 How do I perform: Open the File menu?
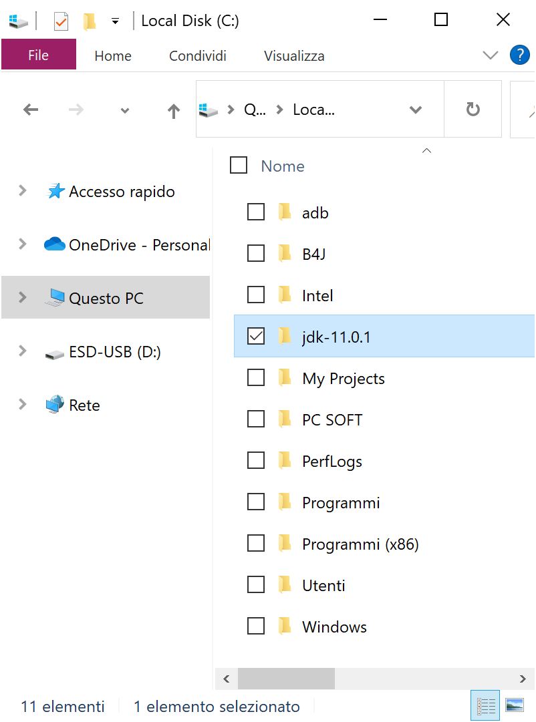coord(39,55)
